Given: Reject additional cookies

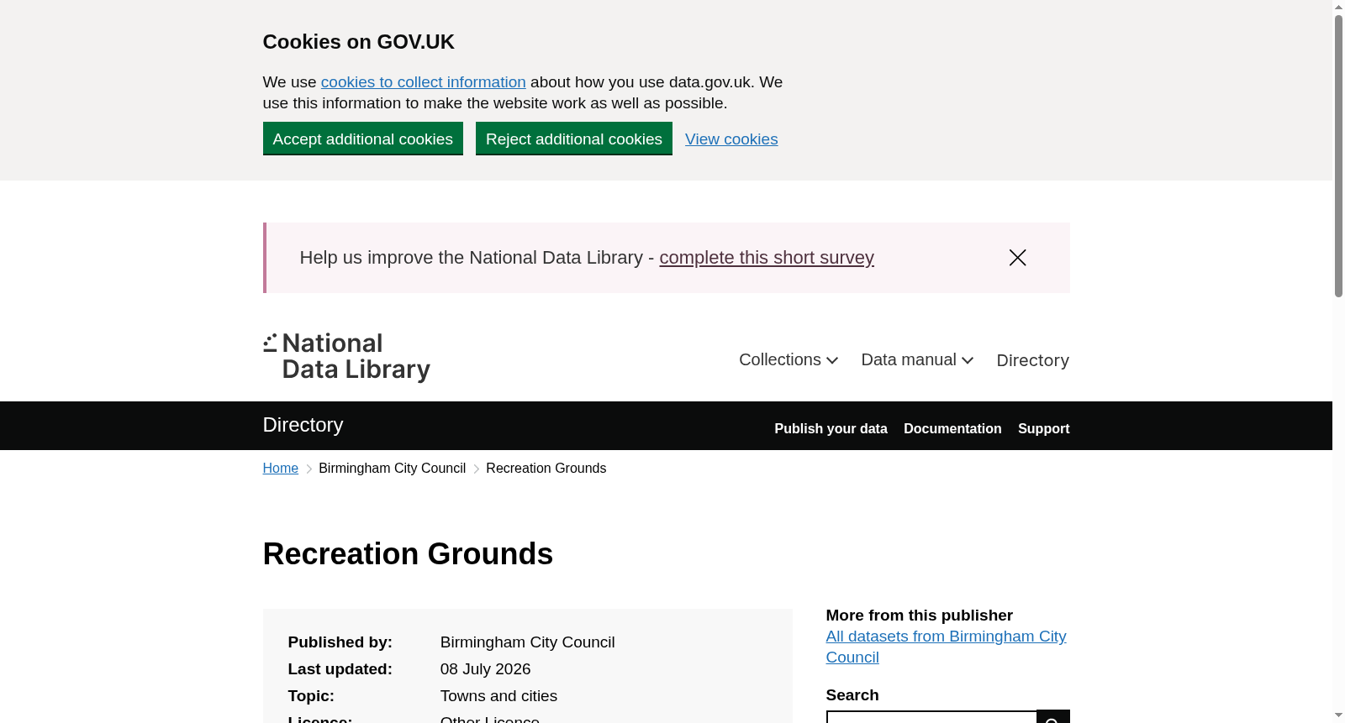Looking at the screenshot, I should [x=574, y=139].
